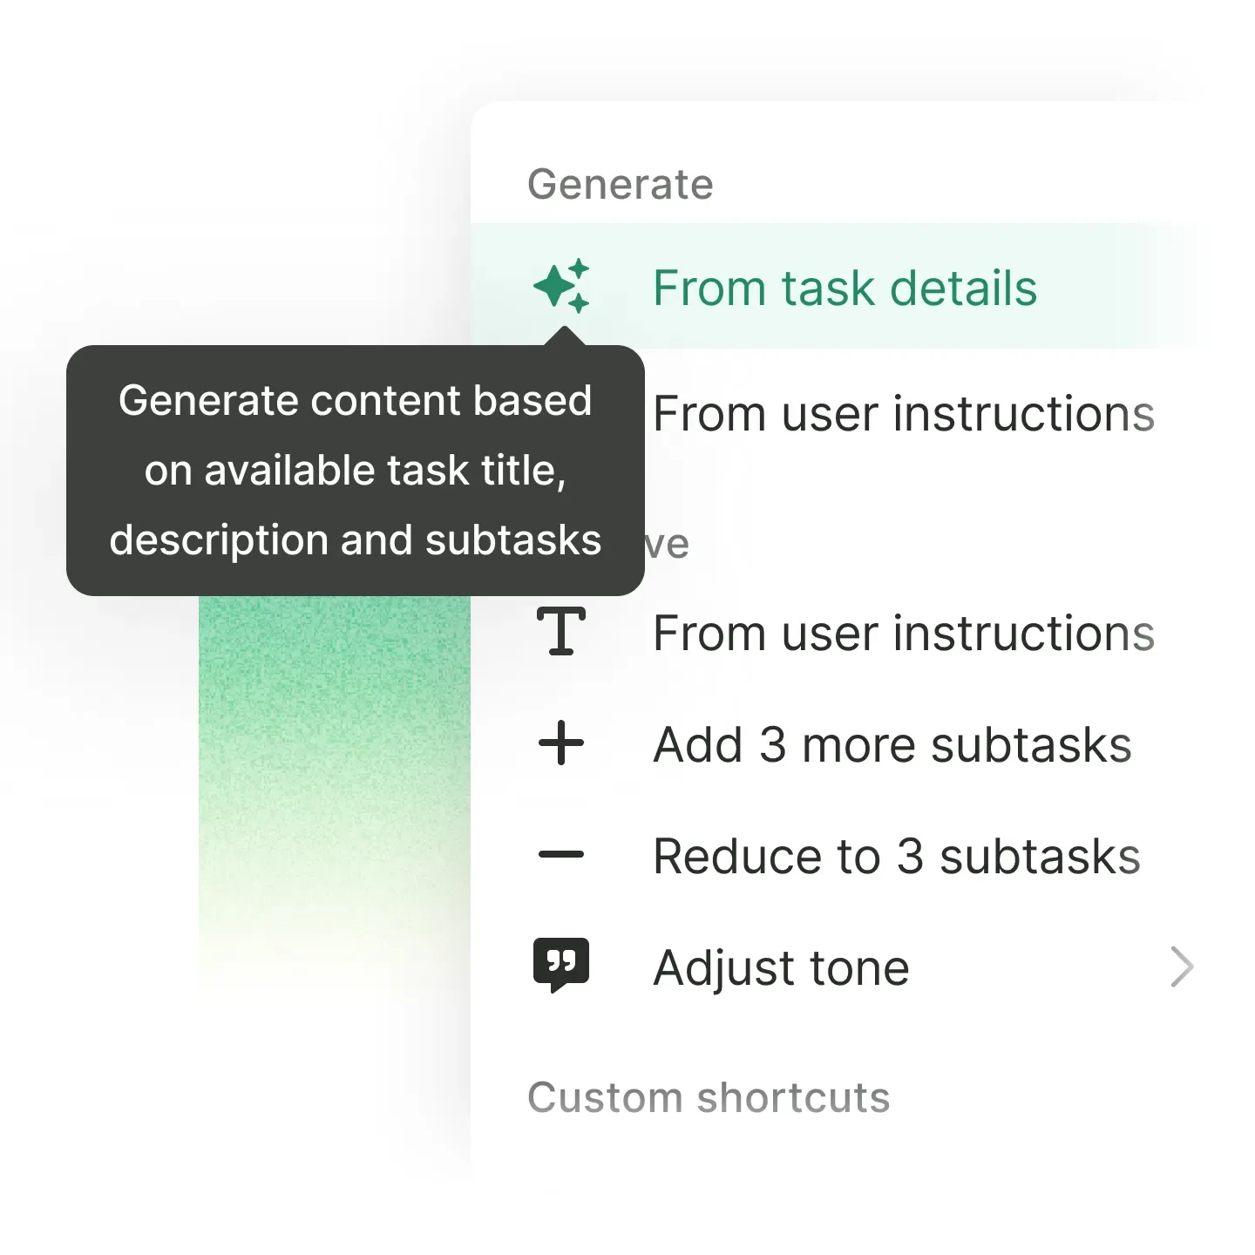1255x1255 pixels.
Task: Click the sparkle icon beside From task details
Action: tap(561, 286)
